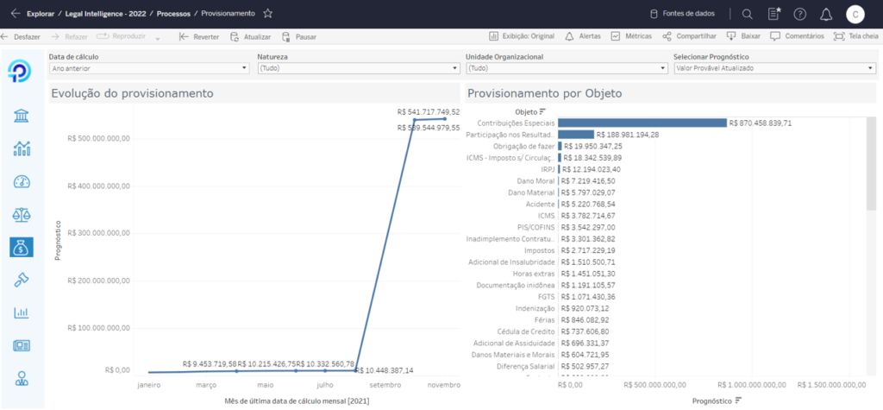The width and height of the screenshot is (883, 410).
Task: Open Natureza filter dropdown
Action: 359,68
